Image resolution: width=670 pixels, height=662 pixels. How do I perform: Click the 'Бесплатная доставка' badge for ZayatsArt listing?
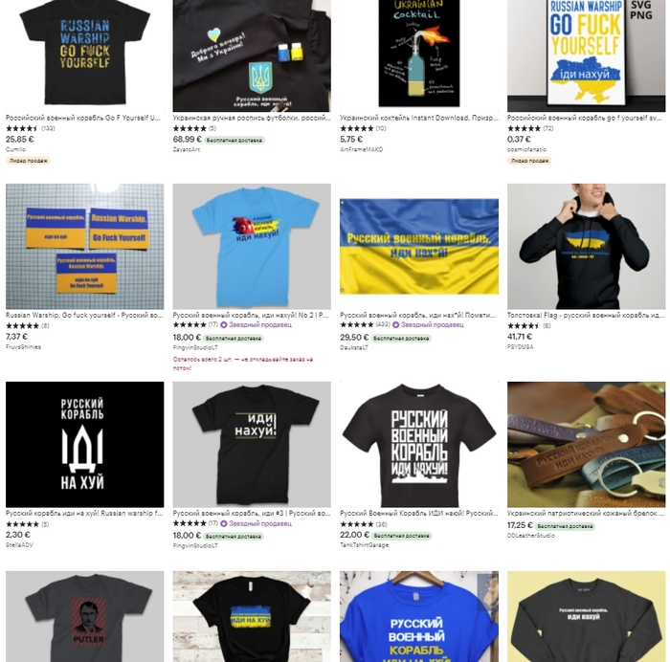[x=234, y=140]
